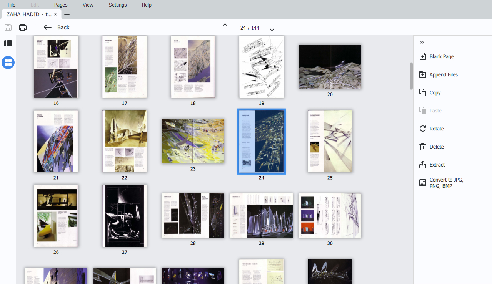
Task: Click the Print icon
Action: 23,27
